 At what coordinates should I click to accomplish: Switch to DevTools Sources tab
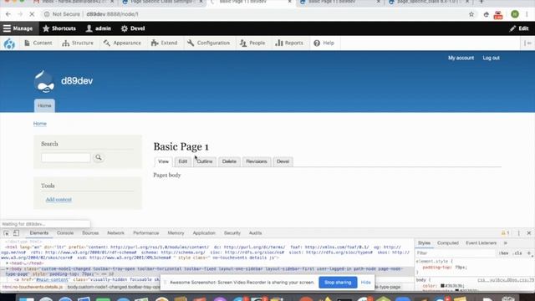pyautogui.click(x=90, y=233)
